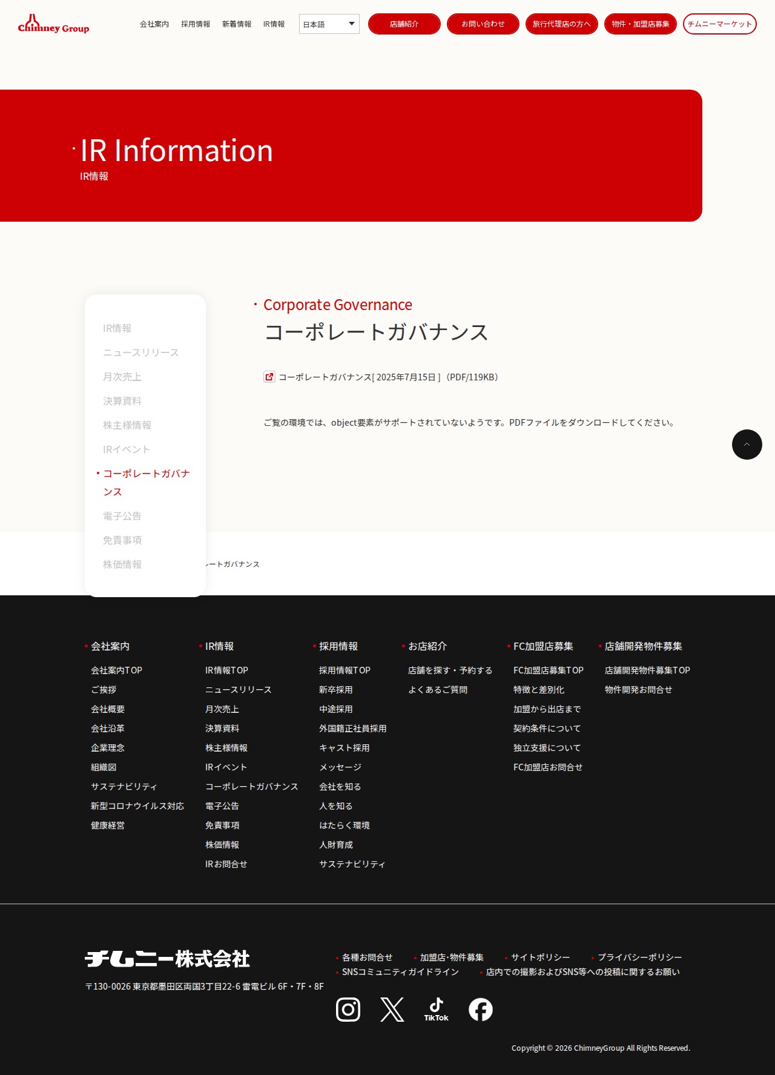Open IR情報 in the top navigation
This screenshot has height=1075, width=775.
click(274, 24)
